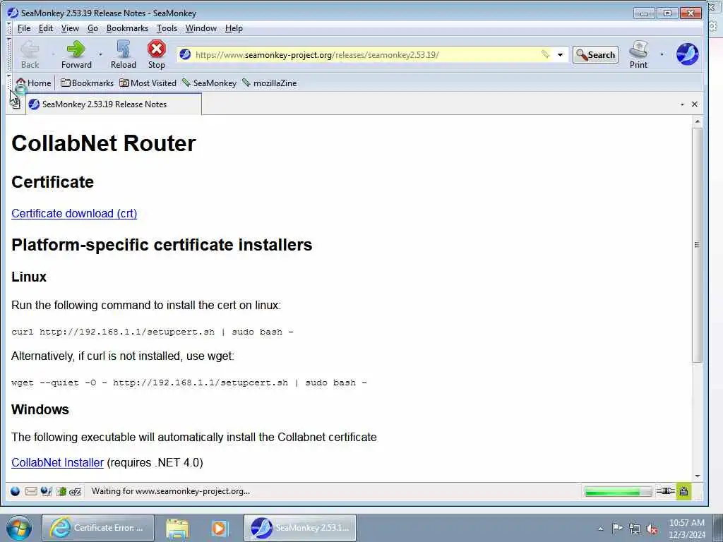Click the site identity icon in URL bar
Image resolution: width=723 pixels, height=542 pixels.
pyautogui.click(x=186, y=54)
